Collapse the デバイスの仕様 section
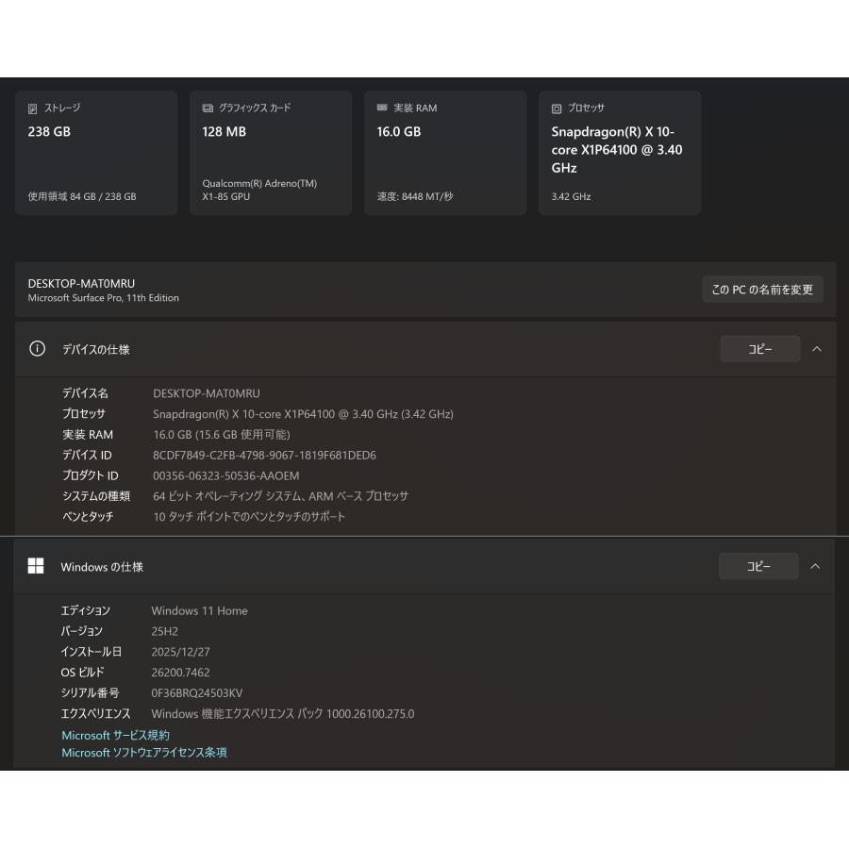The image size is (849, 849). tap(817, 348)
